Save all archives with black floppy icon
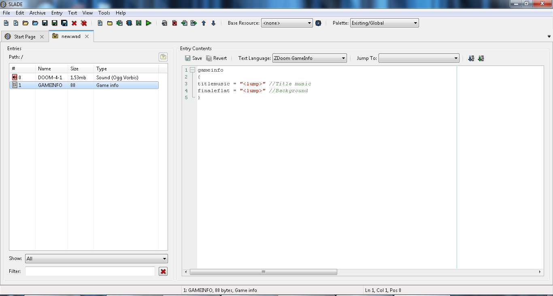This screenshot has height=296, width=553. 64,23
